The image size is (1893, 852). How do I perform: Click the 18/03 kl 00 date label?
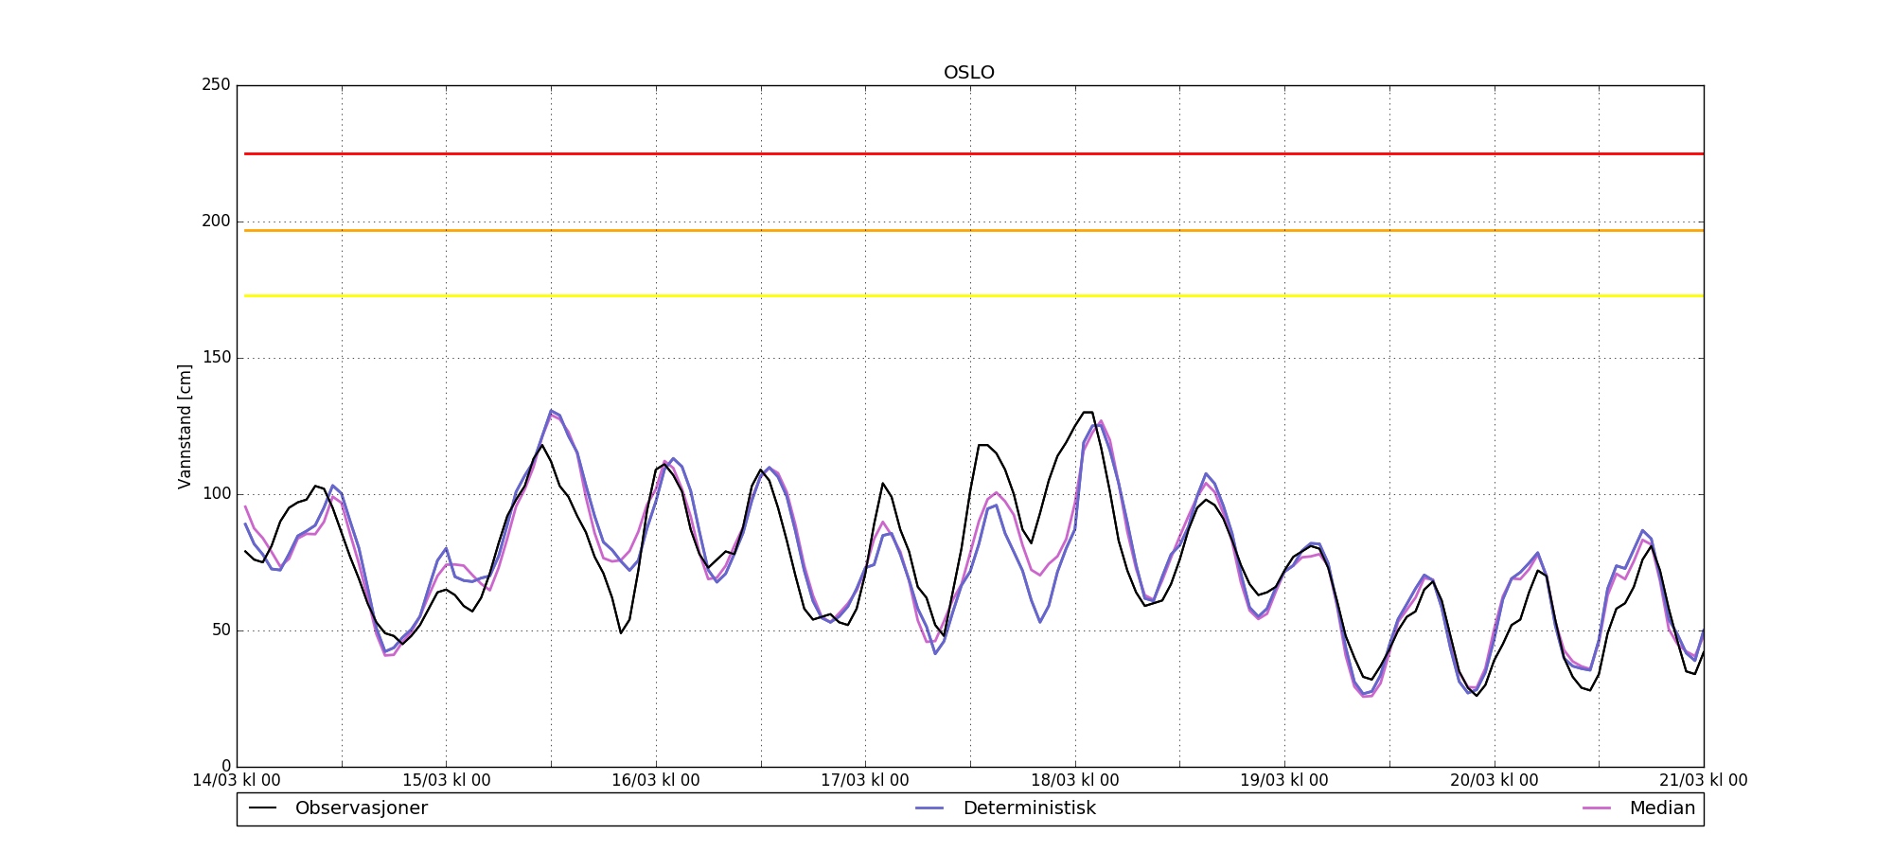pos(1075,781)
